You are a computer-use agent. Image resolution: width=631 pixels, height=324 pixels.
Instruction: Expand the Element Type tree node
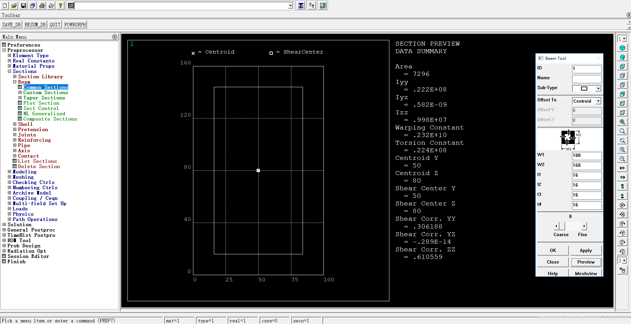pos(10,55)
